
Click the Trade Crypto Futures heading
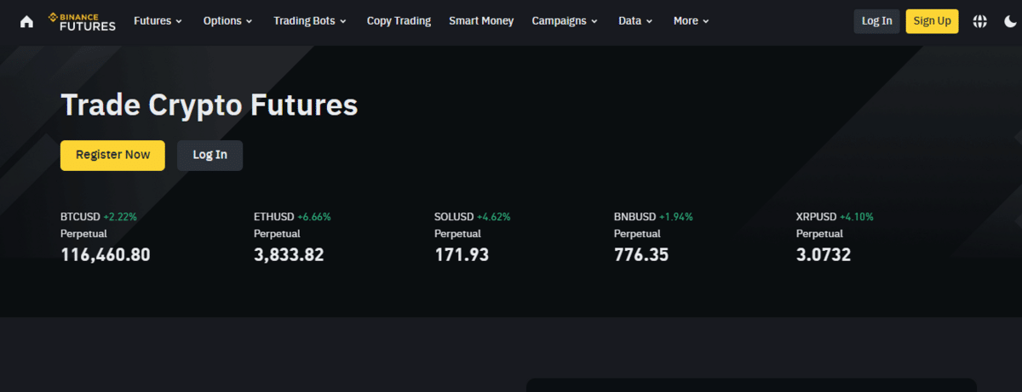tap(210, 105)
